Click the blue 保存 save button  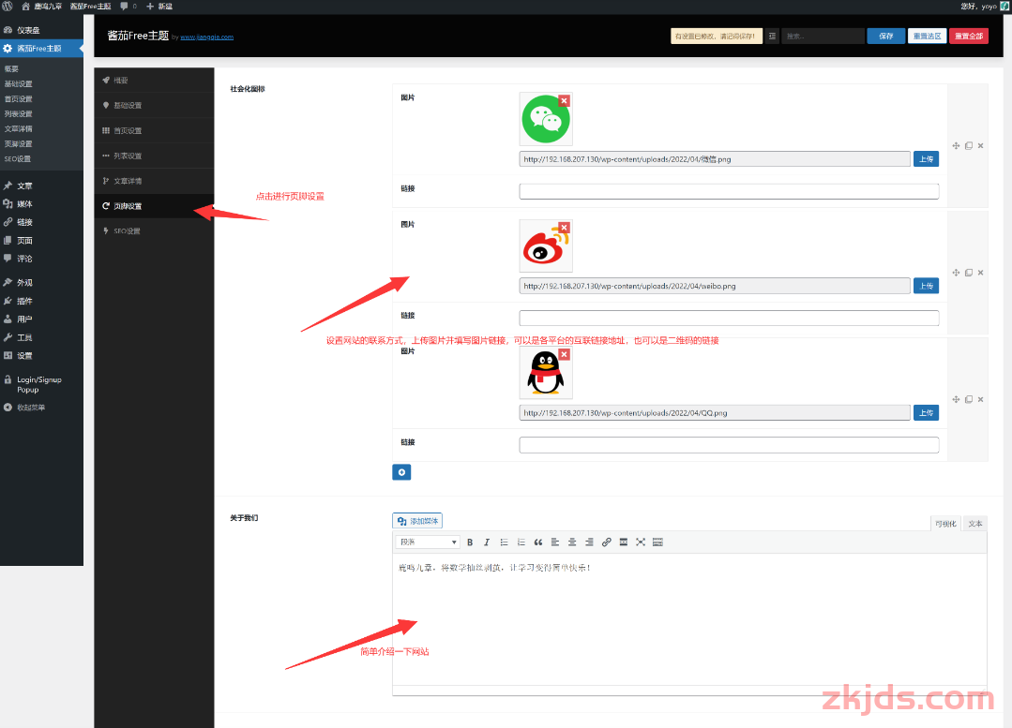pyautogui.click(x=885, y=37)
